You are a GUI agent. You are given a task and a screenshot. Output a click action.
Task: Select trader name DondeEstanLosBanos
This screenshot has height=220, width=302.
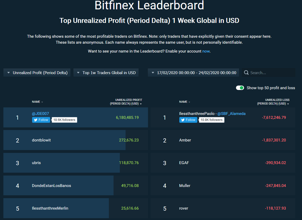tap(51, 186)
